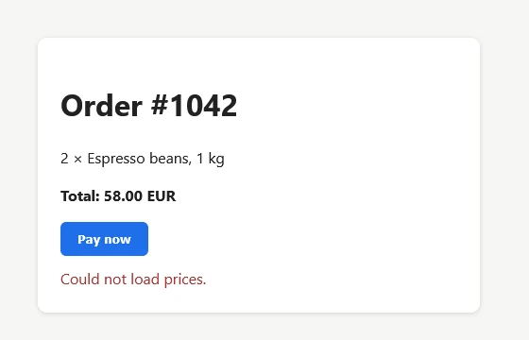Click the word Order in the heading
The width and height of the screenshot is (529, 340).
pyautogui.click(x=102, y=106)
